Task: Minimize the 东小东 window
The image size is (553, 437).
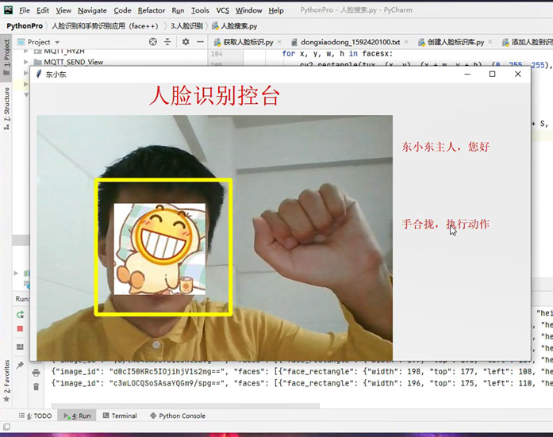Action: click(467, 74)
